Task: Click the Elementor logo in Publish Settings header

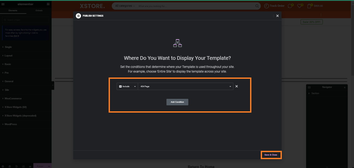Action: (x=78, y=16)
